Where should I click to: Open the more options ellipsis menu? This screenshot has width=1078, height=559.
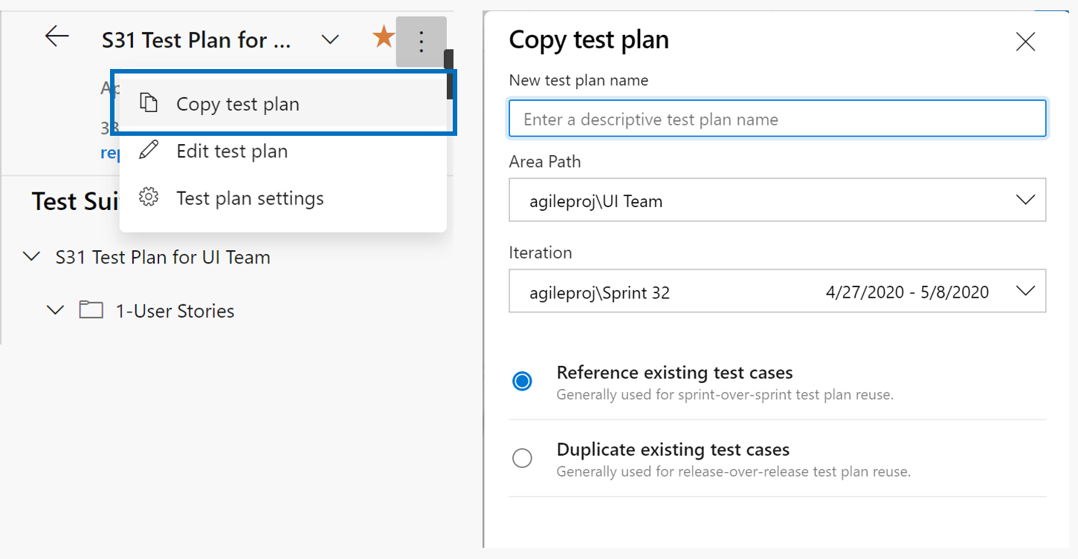coord(421,42)
